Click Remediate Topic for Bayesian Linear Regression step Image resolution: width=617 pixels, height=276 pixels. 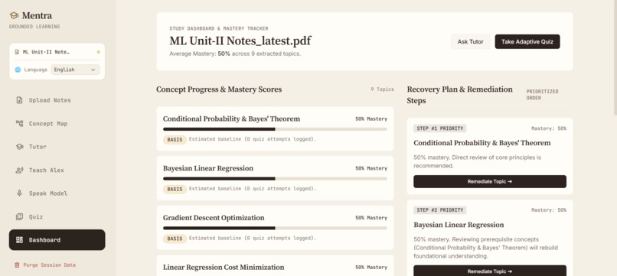[x=490, y=271]
